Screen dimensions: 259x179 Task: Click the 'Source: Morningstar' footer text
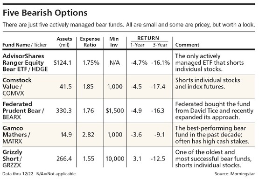coord(235,174)
